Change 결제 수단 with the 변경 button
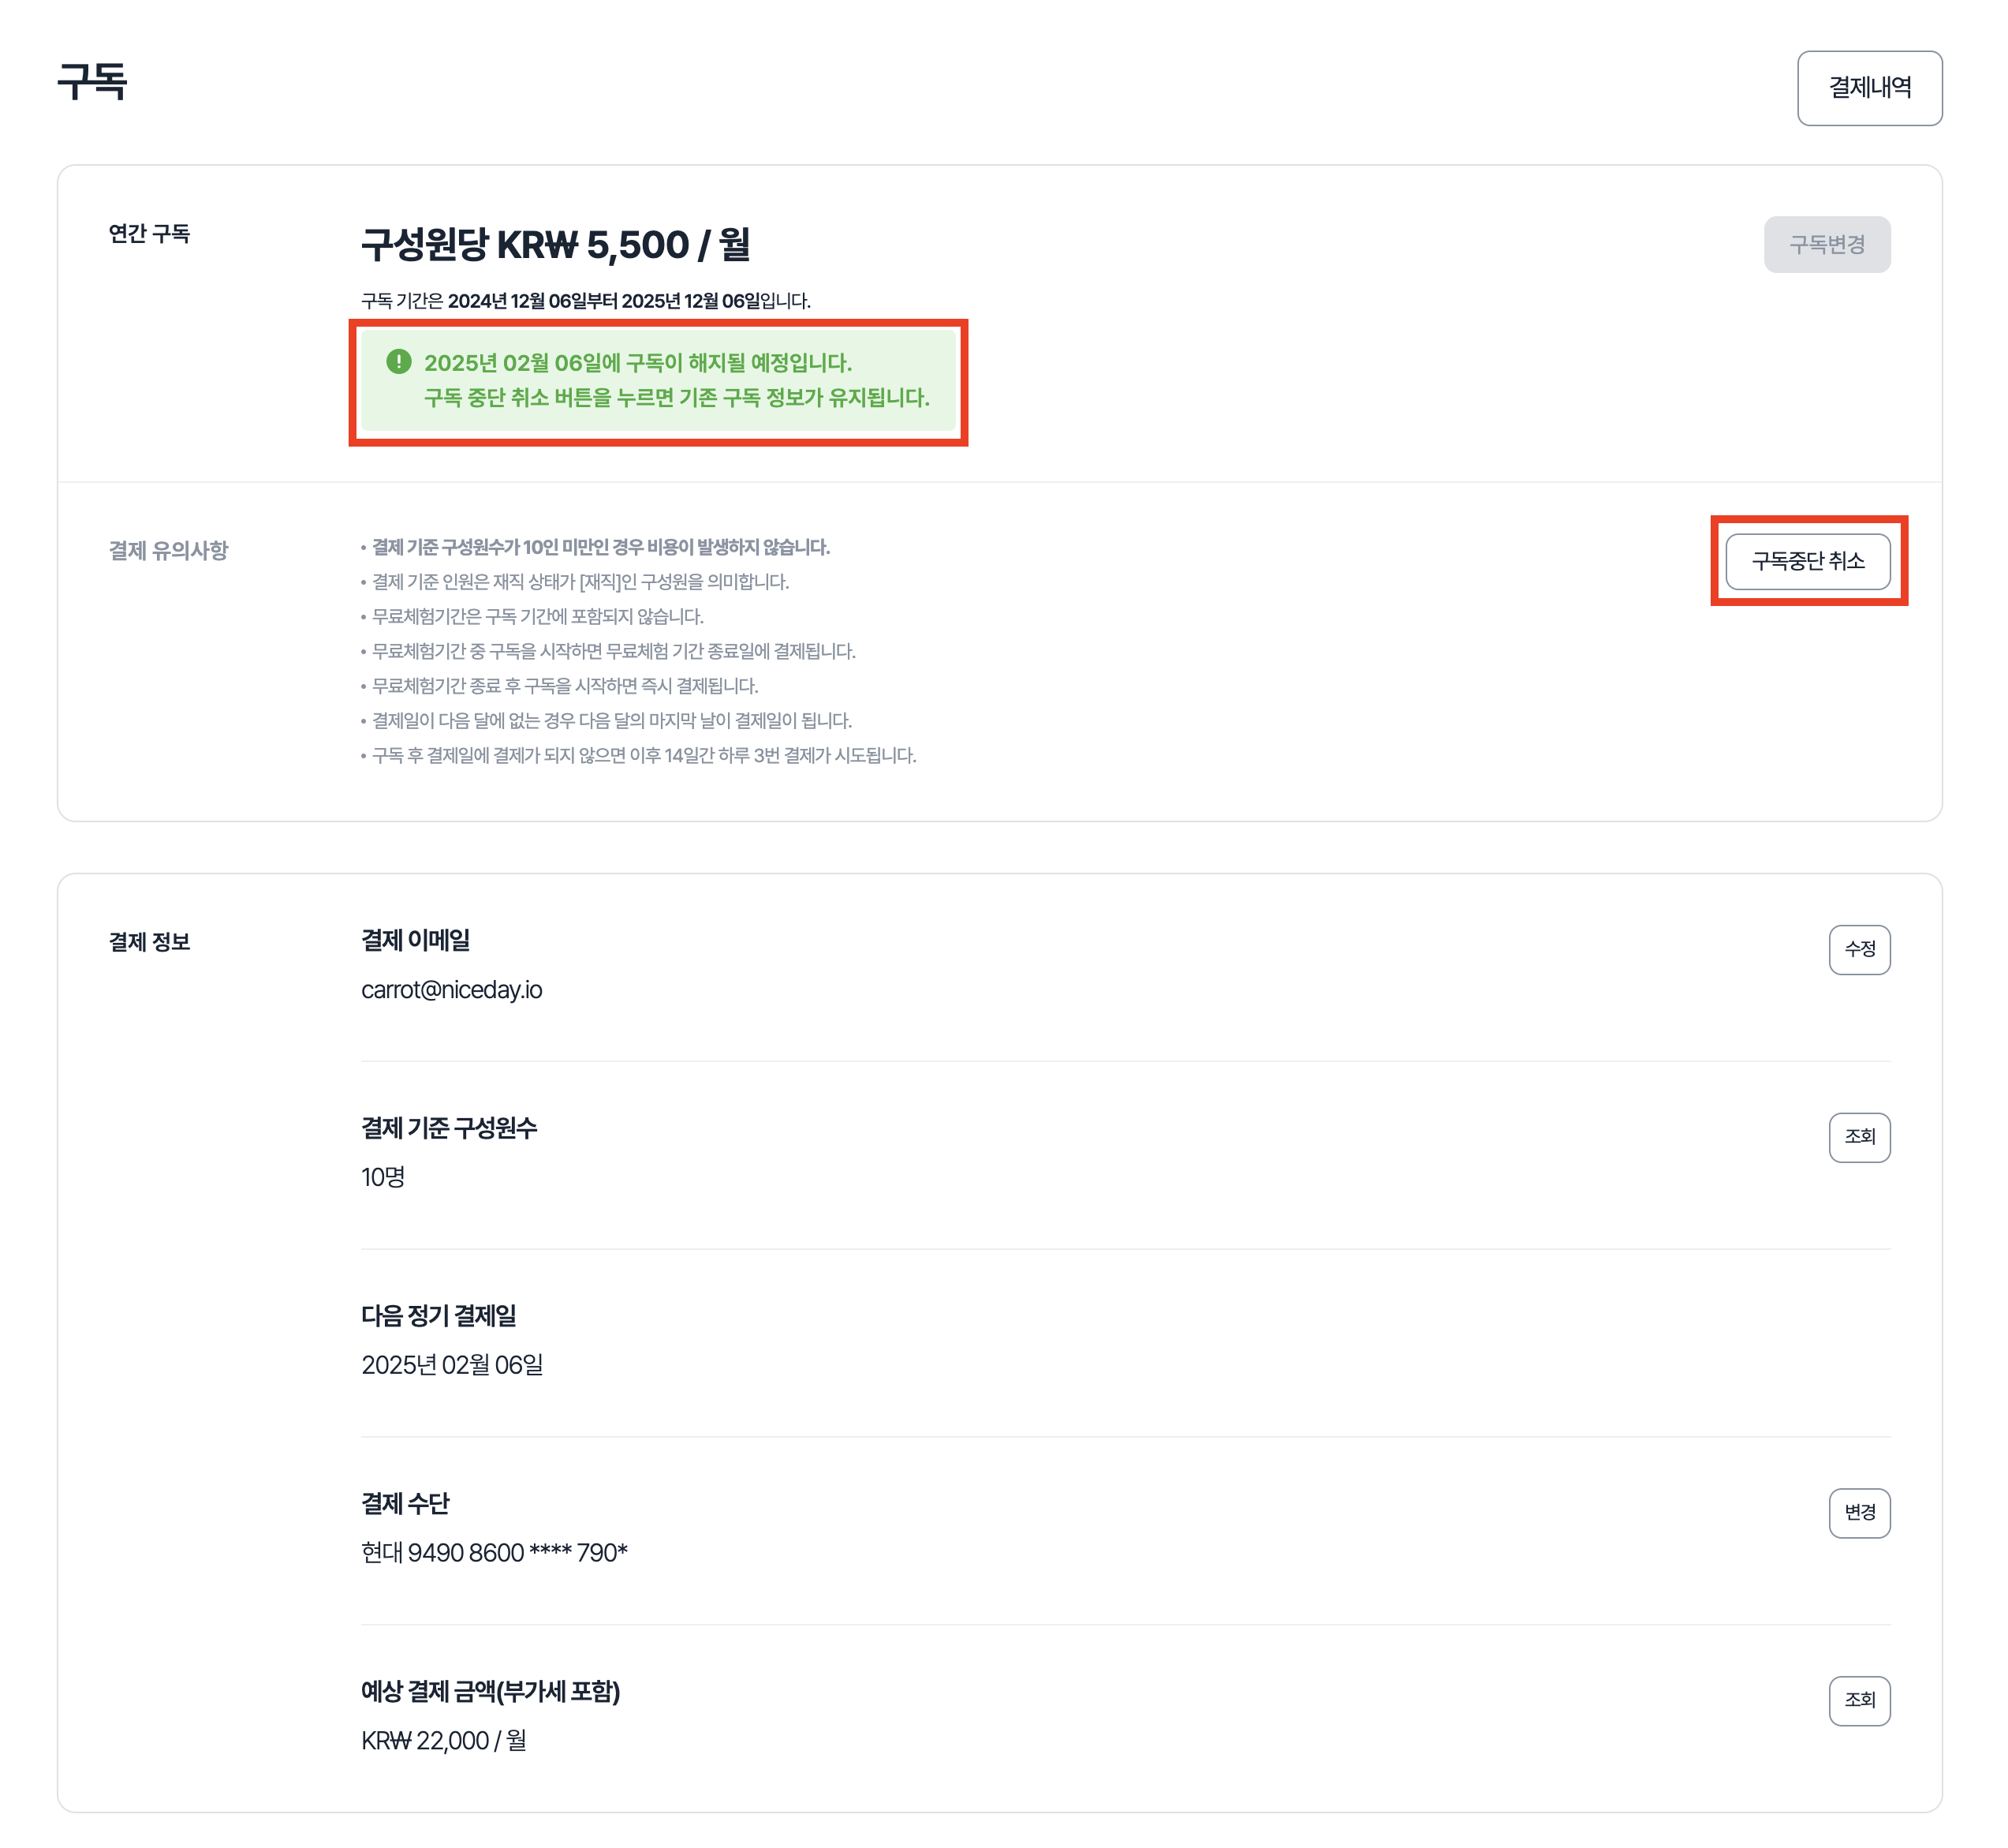 (x=1858, y=1511)
